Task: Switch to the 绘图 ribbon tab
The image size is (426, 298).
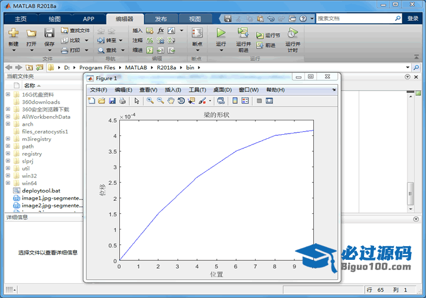Action: [54, 18]
